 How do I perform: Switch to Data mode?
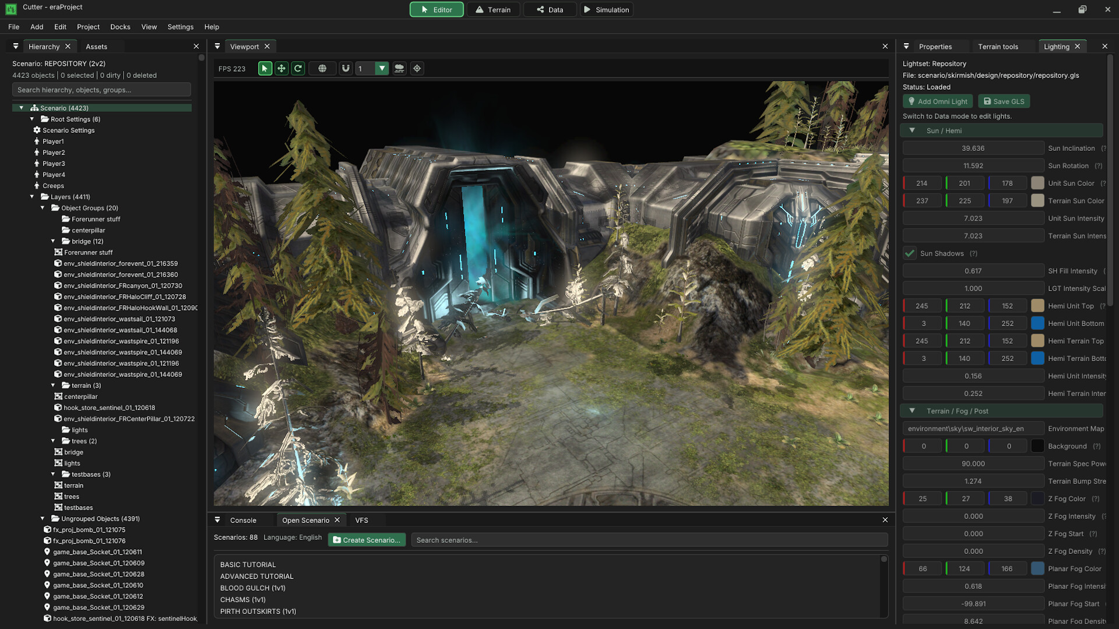pos(550,9)
